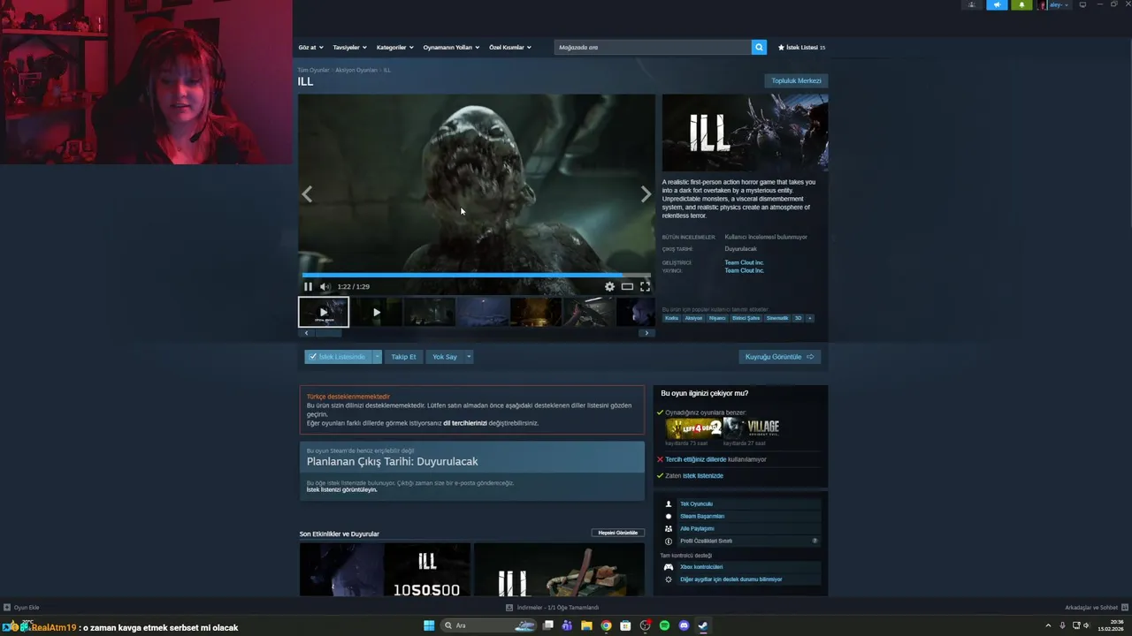Select the first trailer thumbnail
Screen dimensions: 1132x636
click(x=324, y=312)
